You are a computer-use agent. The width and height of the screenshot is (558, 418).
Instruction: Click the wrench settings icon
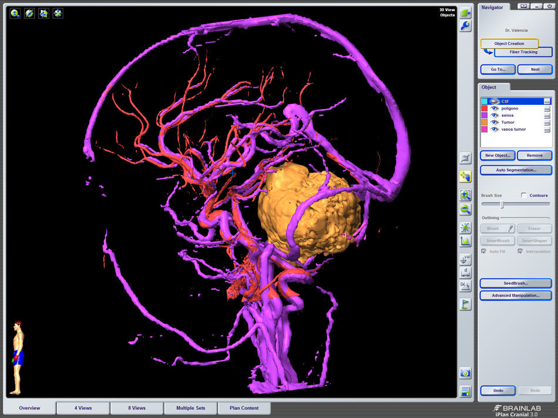coord(465,26)
